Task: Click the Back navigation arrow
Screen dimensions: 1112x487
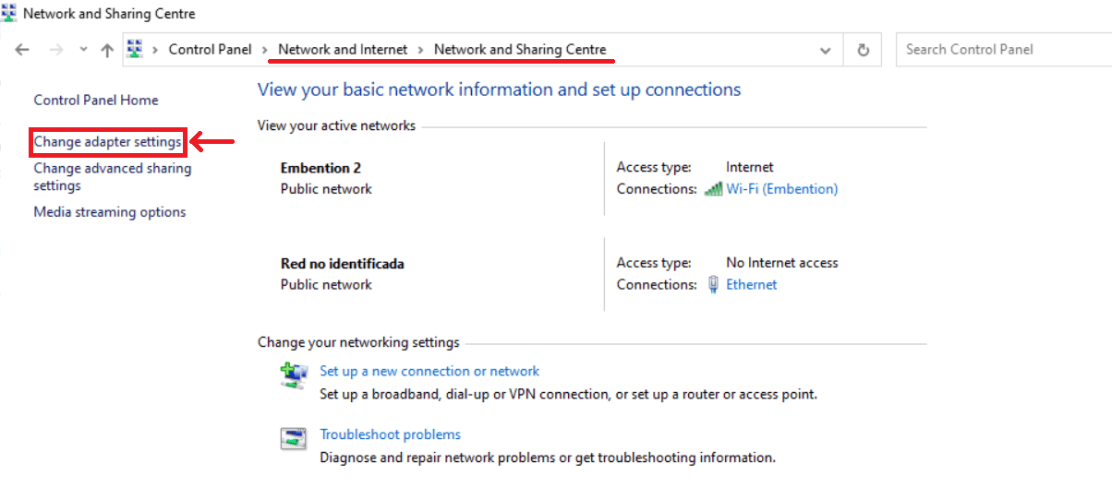Action: tap(23, 51)
